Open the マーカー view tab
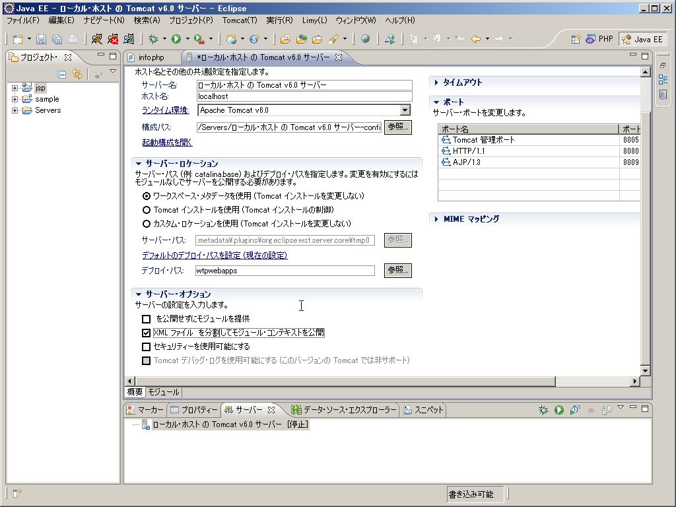The image size is (676, 507). click(x=145, y=409)
